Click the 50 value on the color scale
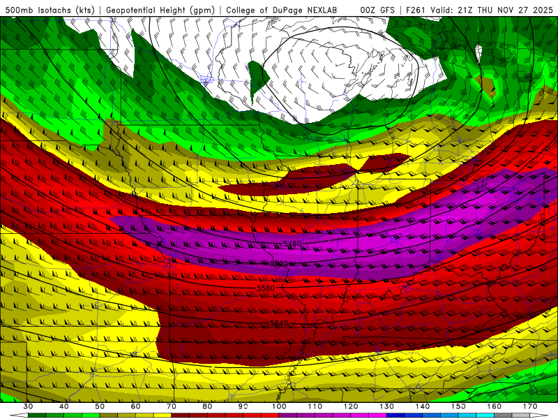 [x=100, y=406]
